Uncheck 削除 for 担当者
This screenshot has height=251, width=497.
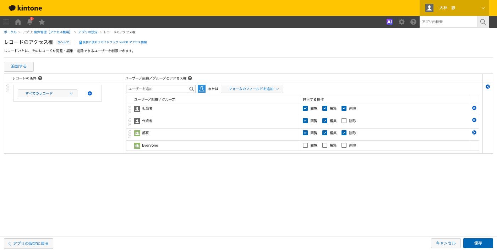[x=344, y=108]
